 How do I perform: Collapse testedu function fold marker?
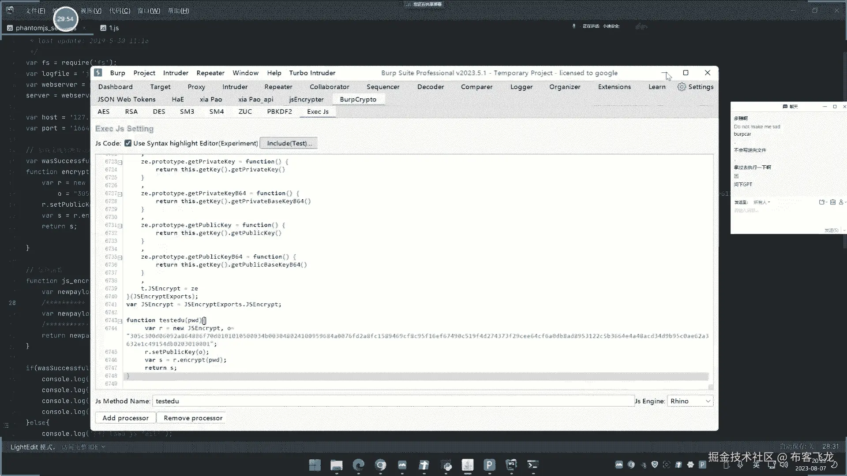tap(120, 321)
